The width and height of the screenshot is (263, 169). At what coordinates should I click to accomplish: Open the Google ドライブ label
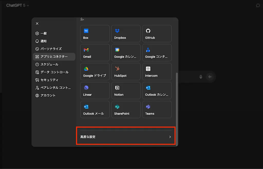click(x=95, y=76)
